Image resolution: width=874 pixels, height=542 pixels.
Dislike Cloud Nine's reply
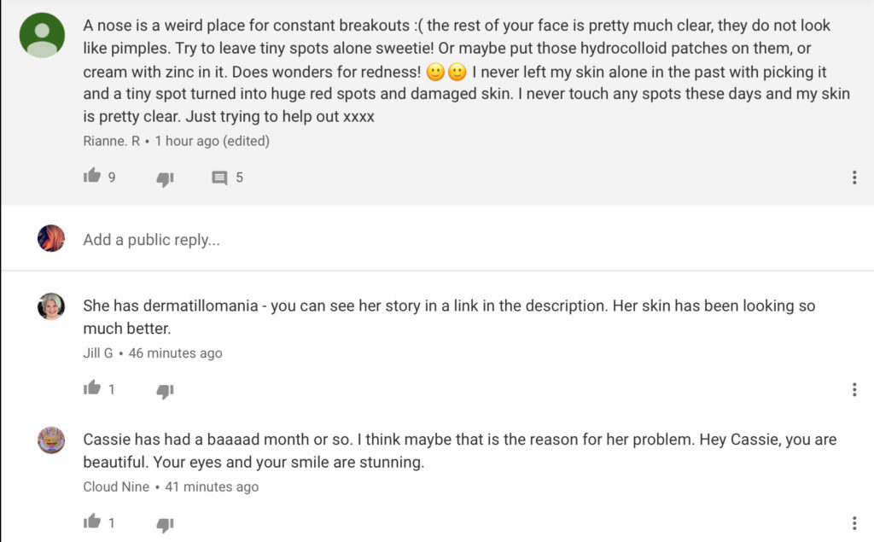(165, 524)
